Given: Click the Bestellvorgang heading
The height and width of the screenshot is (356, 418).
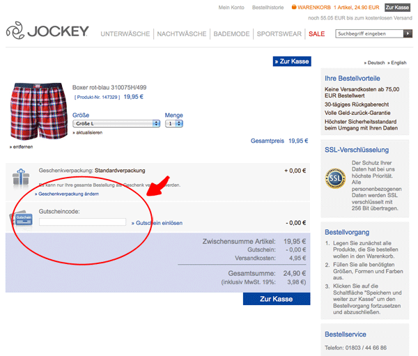Looking at the screenshot, I should pyautogui.click(x=347, y=232).
